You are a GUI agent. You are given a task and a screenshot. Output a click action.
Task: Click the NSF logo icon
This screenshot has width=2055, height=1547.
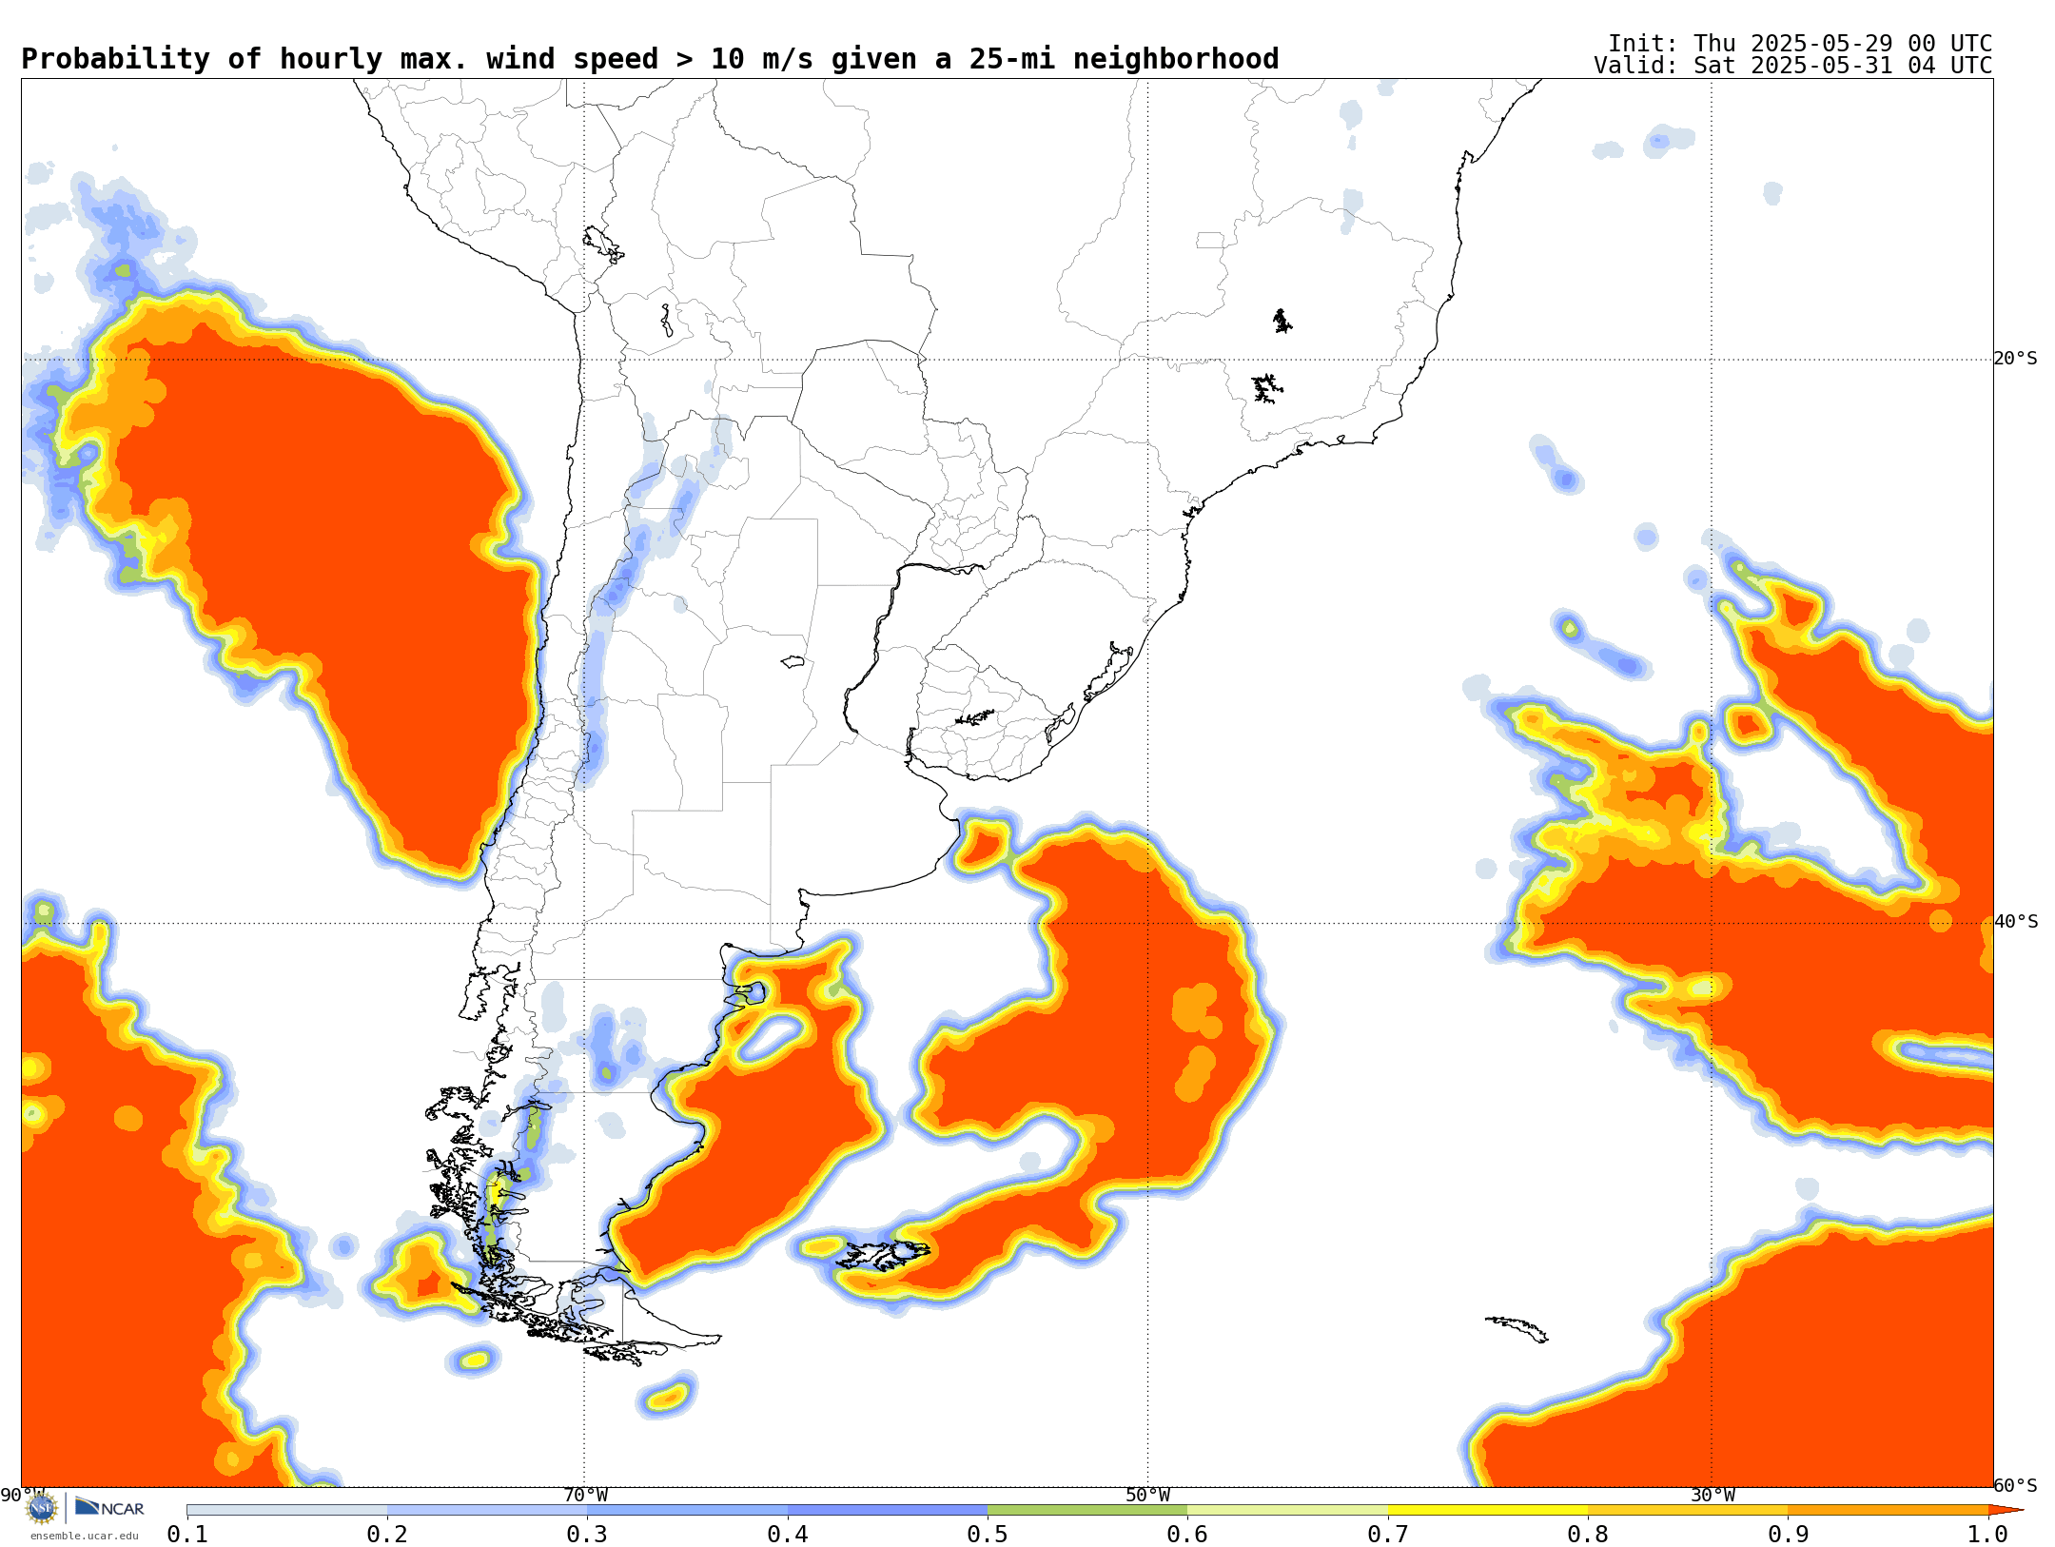41,1507
